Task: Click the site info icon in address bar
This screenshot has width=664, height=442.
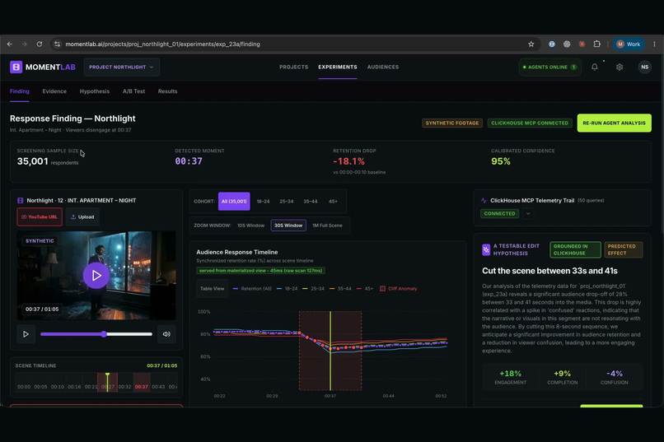Action: (x=57, y=44)
